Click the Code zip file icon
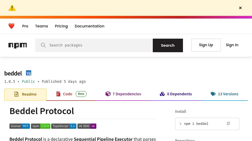This screenshot has height=141, width=252. click(58, 94)
